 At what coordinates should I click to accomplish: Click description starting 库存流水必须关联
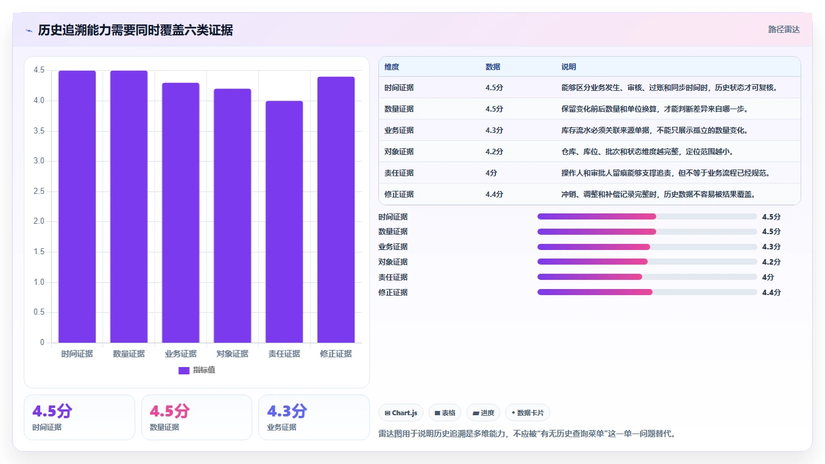[x=654, y=130]
